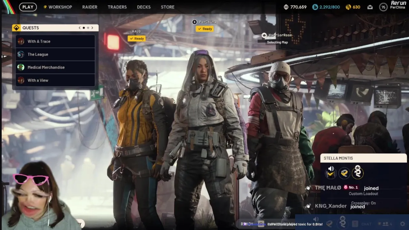This screenshot has height=230, width=409.
Task: Click the crowned leader emblem in panel
Action: tap(358, 172)
